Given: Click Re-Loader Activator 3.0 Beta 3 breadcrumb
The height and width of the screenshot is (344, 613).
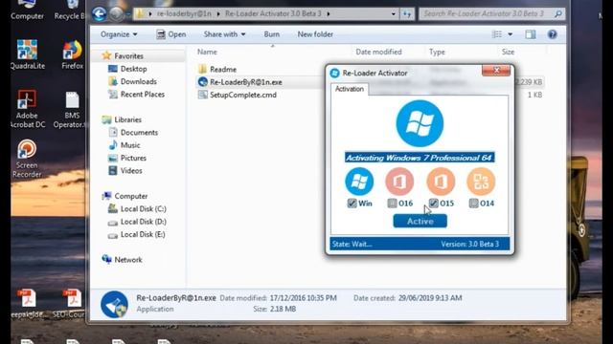Looking at the screenshot, I should (273, 13).
